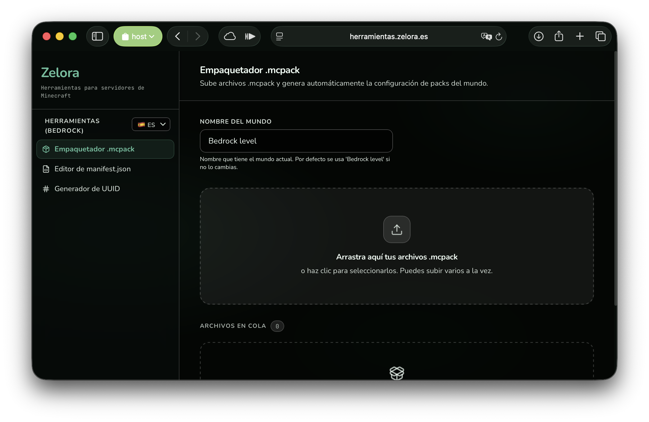
Task: Open the page reader menu icon
Action: click(x=279, y=36)
